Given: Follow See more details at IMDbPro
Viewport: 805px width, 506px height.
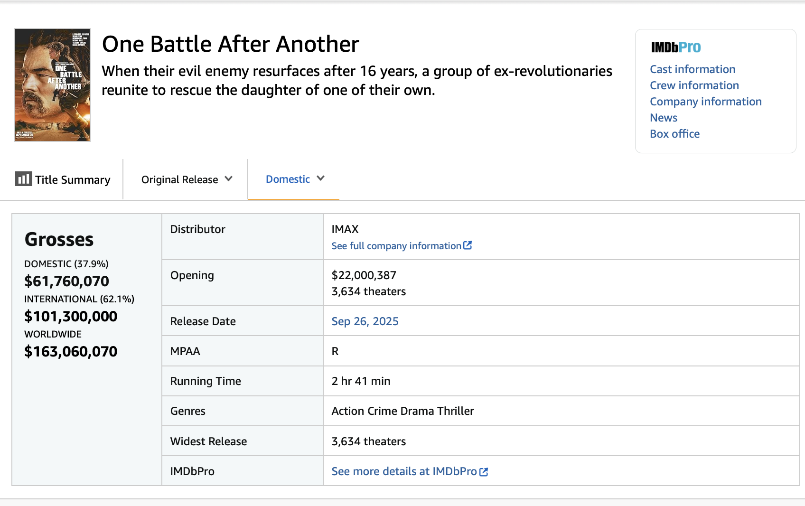Looking at the screenshot, I should tap(403, 471).
